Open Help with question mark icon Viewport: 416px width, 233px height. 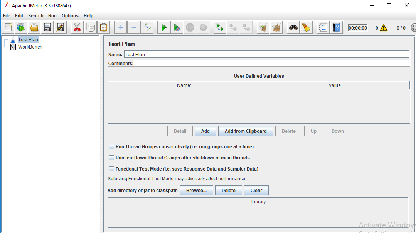[337, 27]
